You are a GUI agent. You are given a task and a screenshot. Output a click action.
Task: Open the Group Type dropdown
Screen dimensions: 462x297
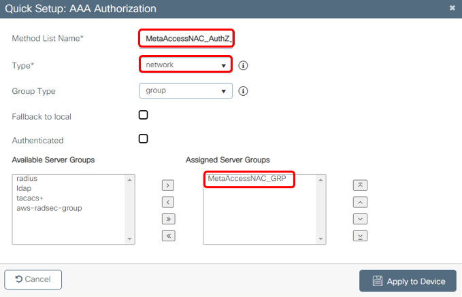pos(186,90)
